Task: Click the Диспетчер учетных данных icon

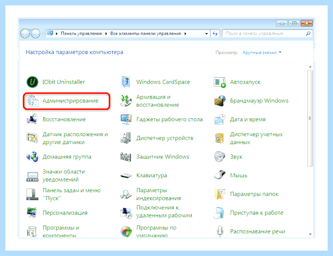Action: click(220, 138)
